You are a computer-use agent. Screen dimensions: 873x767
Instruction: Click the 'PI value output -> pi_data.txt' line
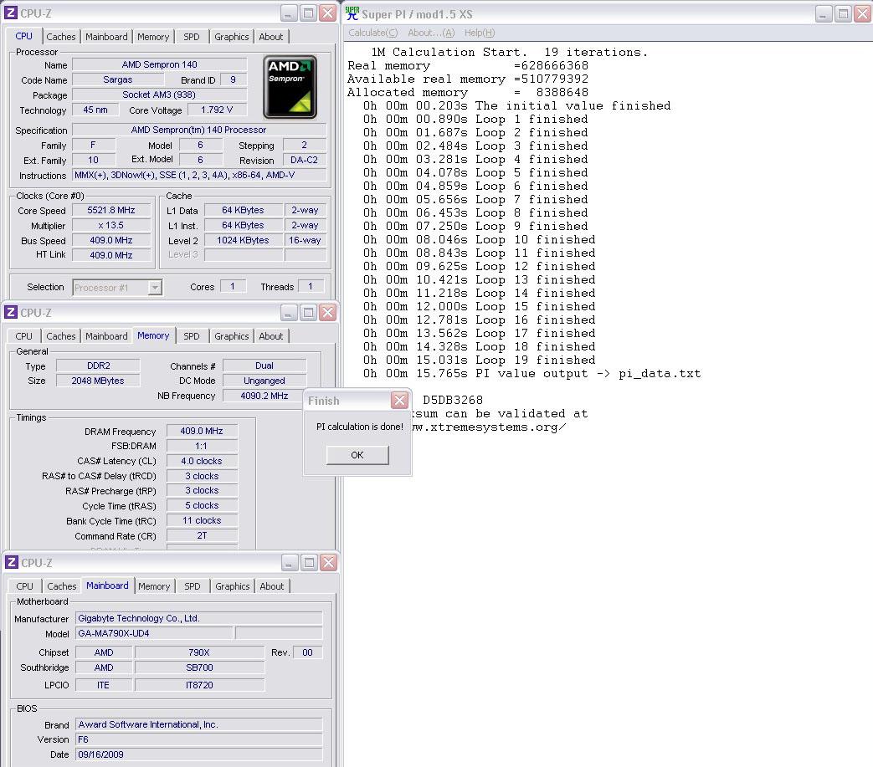(x=532, y=373)
